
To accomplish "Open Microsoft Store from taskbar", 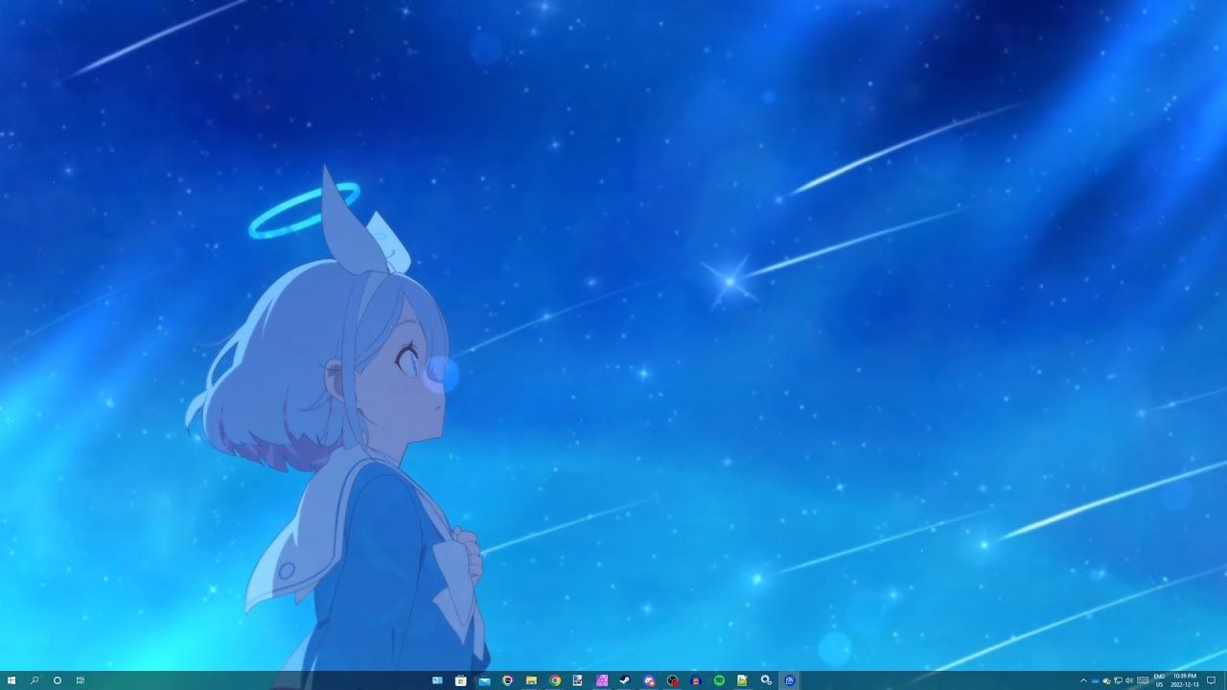I will click(461, 680).
